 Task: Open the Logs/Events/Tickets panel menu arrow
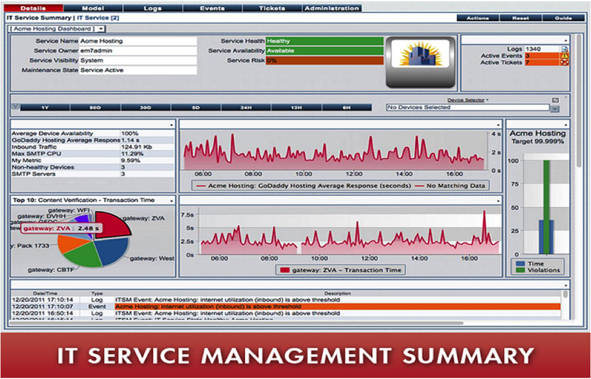(565, 41)
